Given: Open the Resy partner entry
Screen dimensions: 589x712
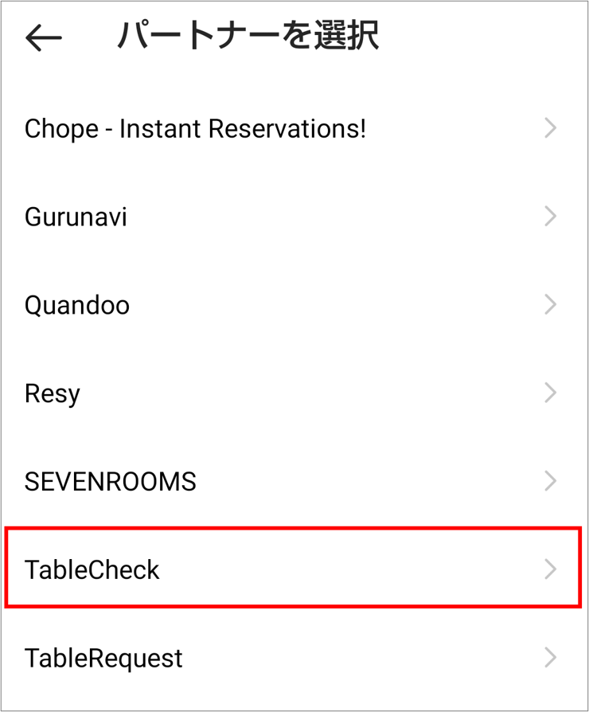Looking at the screenshot, I should 53,393.
